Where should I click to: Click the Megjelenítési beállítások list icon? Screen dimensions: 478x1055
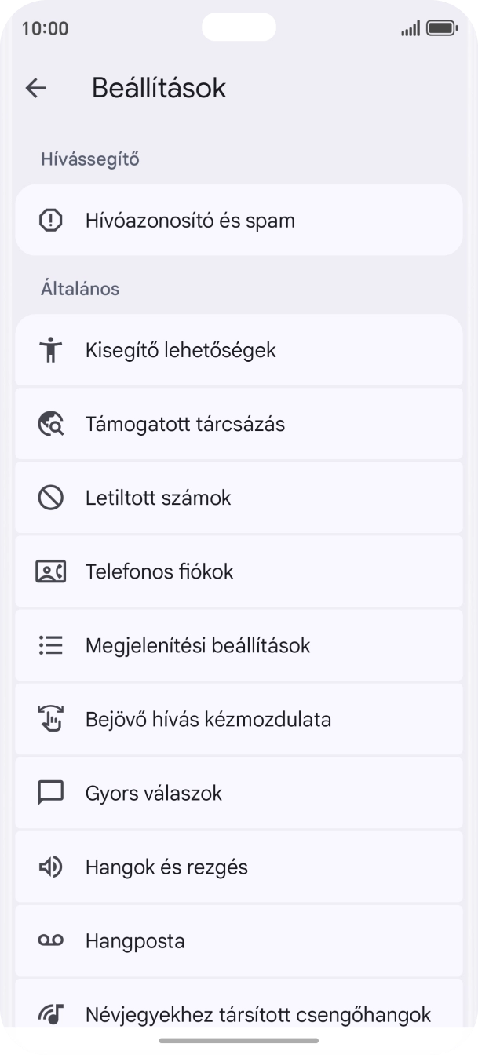pyautogui.click(x=50, y=644)
